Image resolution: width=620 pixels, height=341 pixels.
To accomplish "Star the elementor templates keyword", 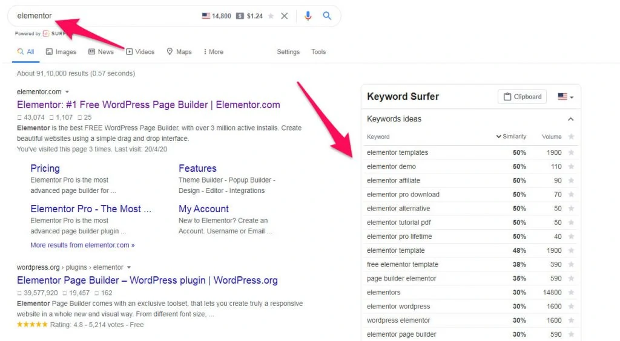I will [571, 152].
